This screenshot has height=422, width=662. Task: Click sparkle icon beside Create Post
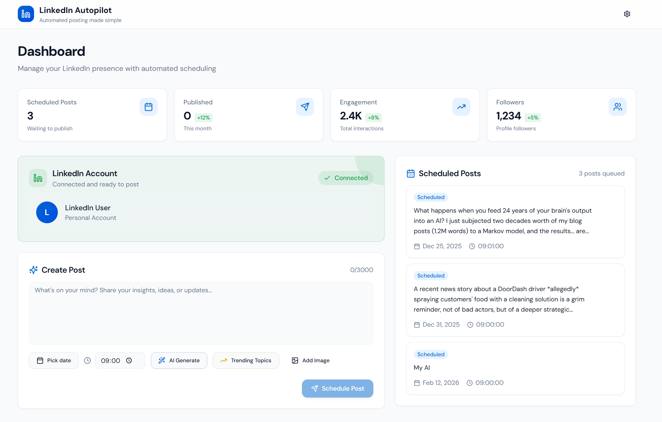point(33,270)
